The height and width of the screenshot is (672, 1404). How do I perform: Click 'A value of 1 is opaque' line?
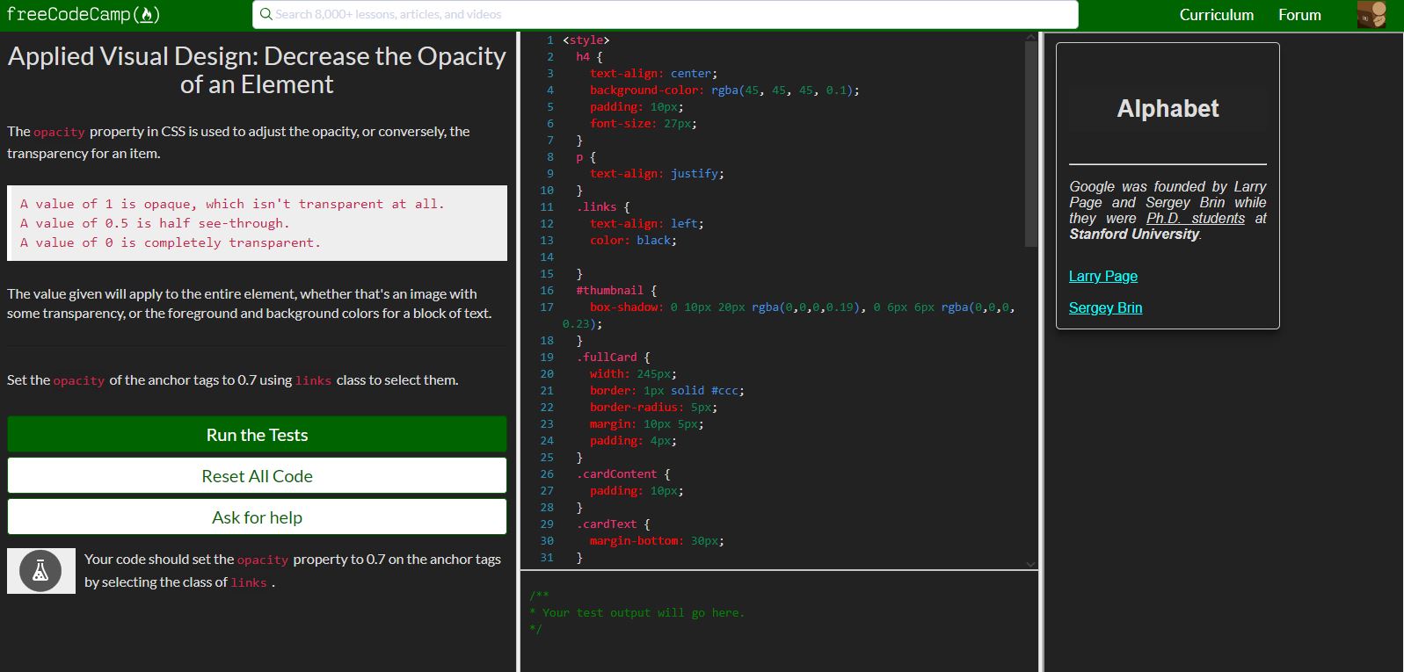(232, 204)
